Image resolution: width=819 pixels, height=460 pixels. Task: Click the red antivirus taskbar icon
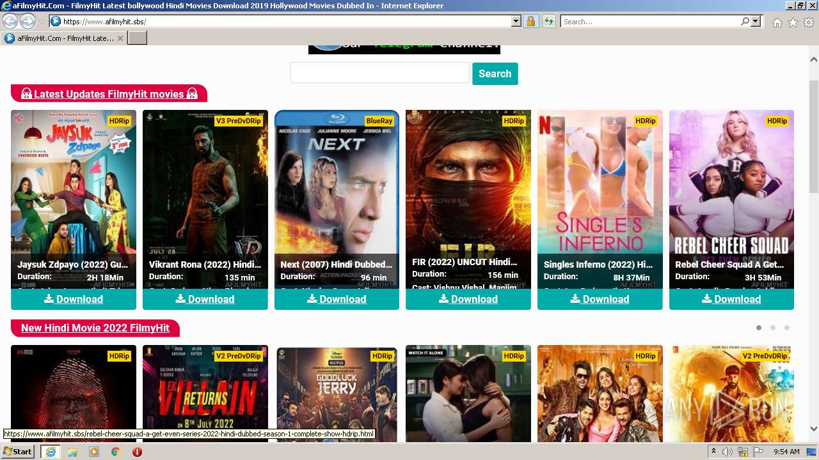(137, 452)
